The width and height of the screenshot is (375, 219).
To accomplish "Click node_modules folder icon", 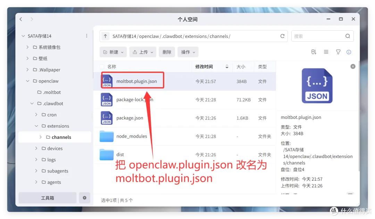I will (107, 136).
